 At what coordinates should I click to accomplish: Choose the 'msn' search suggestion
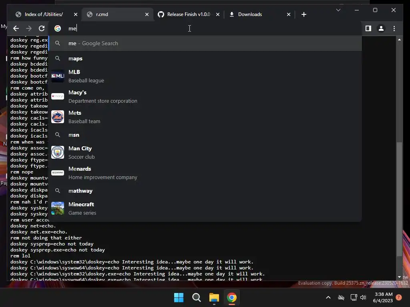[205, 135]
